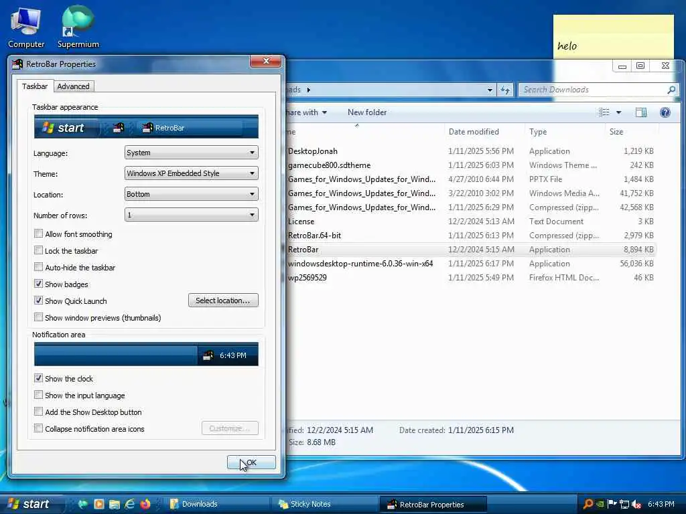686x514 pixels.
Task: Click the Start button on the taskbar
Action: [x=28, y=504]
